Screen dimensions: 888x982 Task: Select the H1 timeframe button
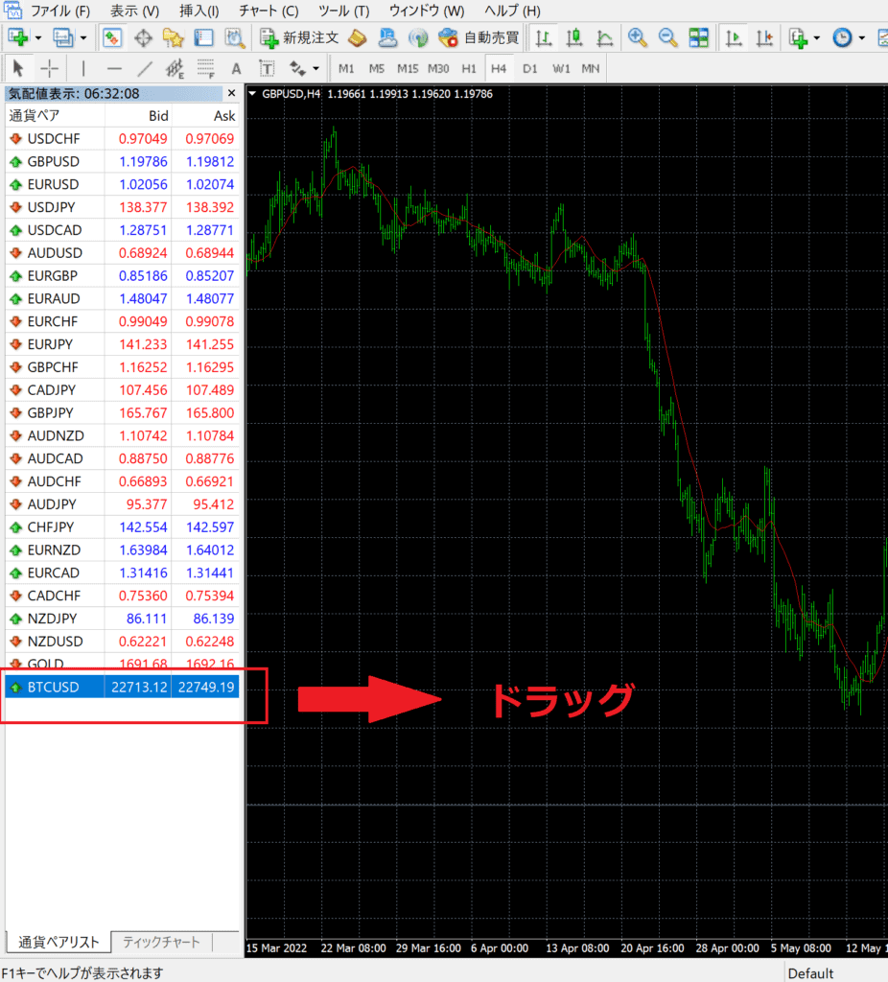tap(468, 69)
